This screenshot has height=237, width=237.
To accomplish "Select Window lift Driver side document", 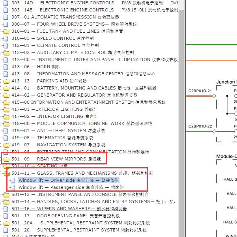I will pyautogui.click(x=69, y=180).
